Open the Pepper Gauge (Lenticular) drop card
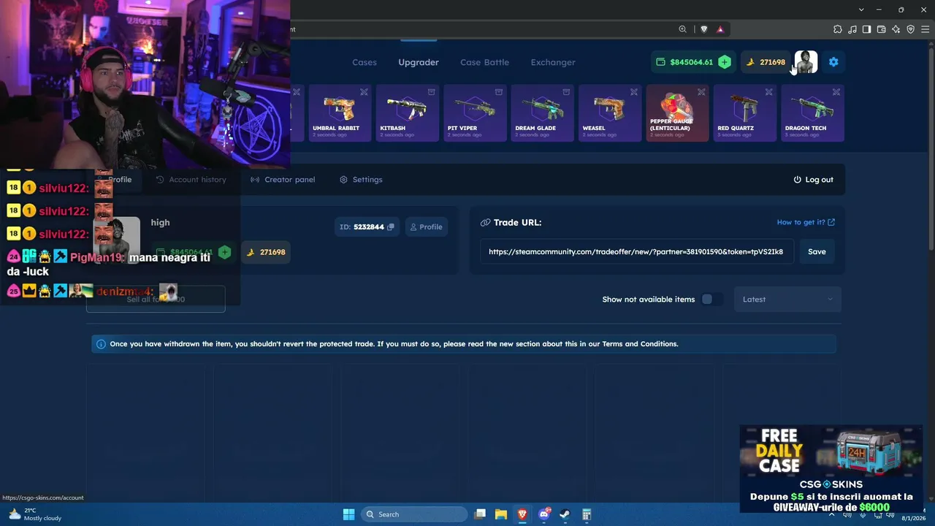The image size is (935, 526). click(x=677, y=113)
